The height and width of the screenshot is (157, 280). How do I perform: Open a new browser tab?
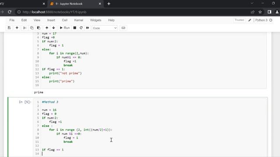tap(109, 4)
